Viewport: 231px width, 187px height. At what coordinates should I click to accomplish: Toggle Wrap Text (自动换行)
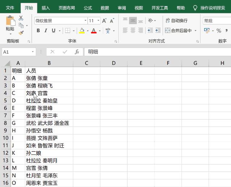pos(176,21)
